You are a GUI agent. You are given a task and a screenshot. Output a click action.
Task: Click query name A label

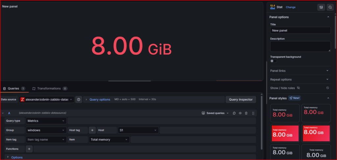click(9, 113)
